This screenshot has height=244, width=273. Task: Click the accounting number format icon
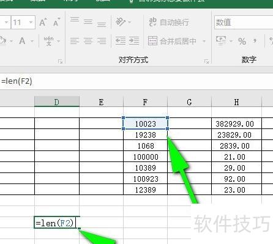(221, 40)
